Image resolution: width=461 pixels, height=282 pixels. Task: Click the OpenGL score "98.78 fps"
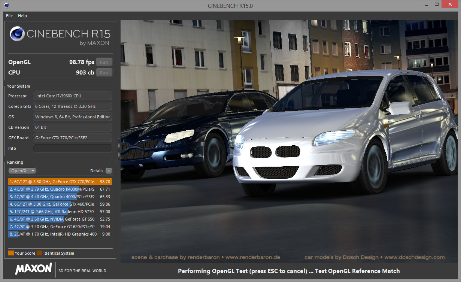[82, 62]
